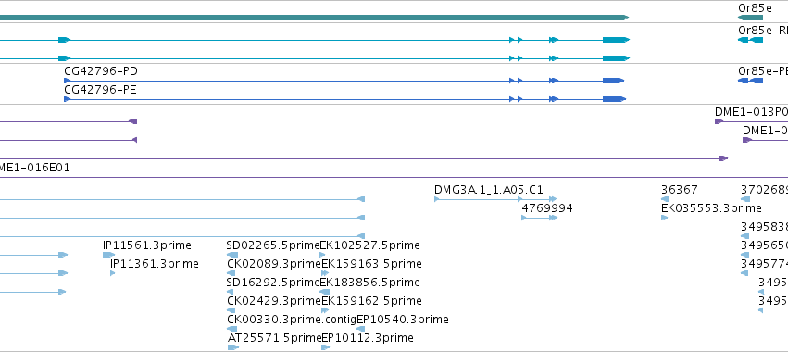Open the CG42796-PD transcript label
Screen dimensions: 788x352
coord(101,71)
